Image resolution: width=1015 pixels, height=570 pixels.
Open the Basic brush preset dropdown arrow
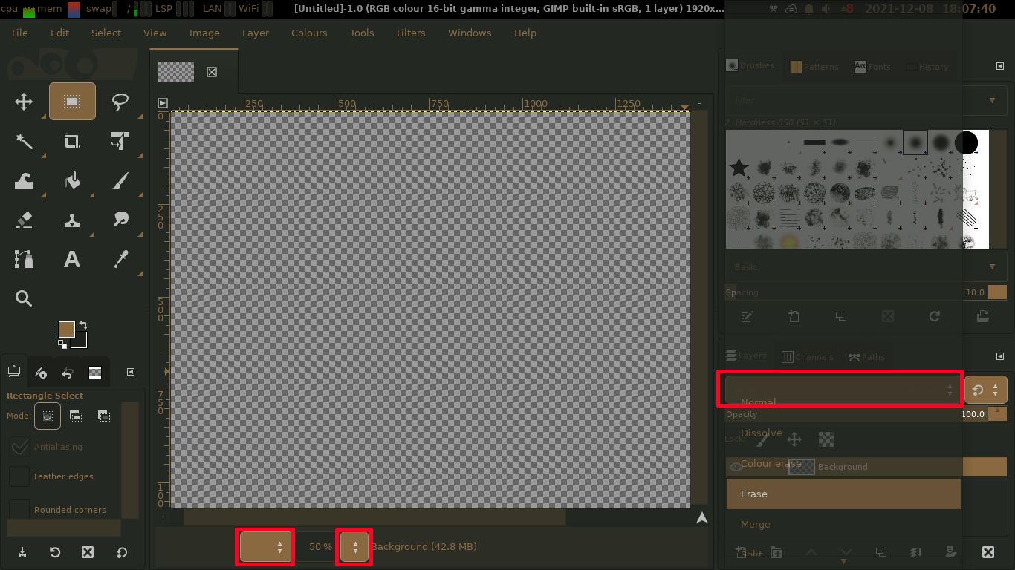(x=993, y=266)
